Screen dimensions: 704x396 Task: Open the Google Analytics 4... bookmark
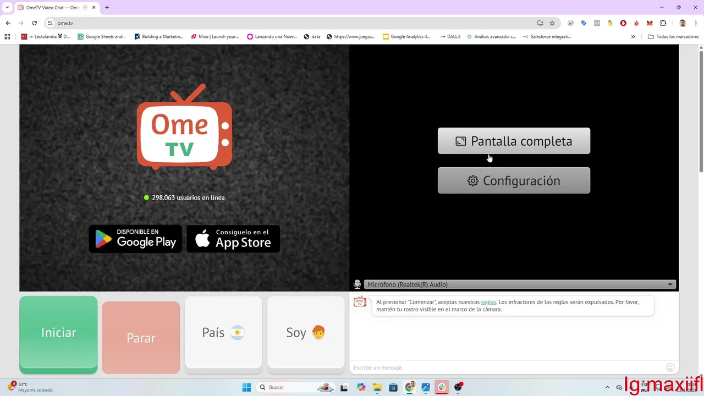pyautogui.click(x=407, y=37)
